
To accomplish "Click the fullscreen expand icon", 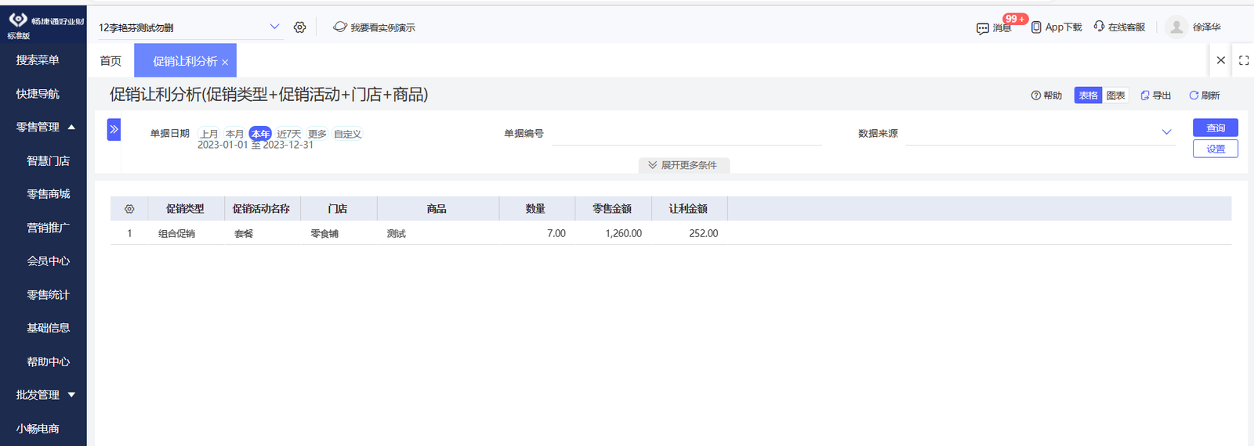I will coord(1244,60).
